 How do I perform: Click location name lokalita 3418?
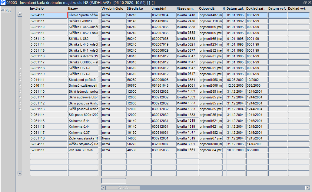pos(188,15)
